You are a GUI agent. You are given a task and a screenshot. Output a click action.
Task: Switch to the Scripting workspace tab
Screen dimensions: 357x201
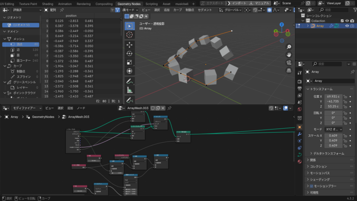tap(152, 4)
